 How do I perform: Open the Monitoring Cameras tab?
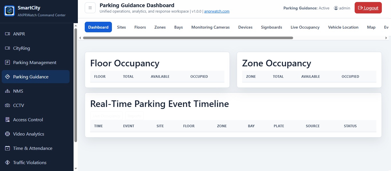tap(210, 27)
